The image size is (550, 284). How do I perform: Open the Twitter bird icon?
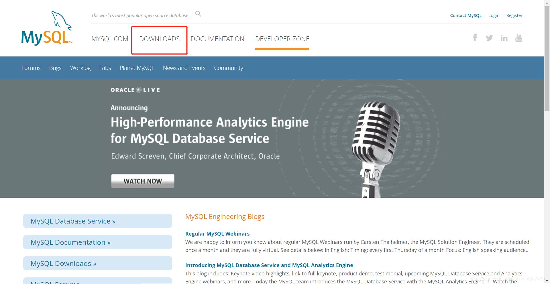tap(489, 38)
